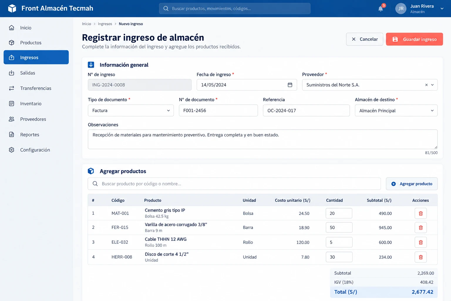Expand the Proveedor dropdown arrow
This screenshot has width=451, height=301.
432,85
